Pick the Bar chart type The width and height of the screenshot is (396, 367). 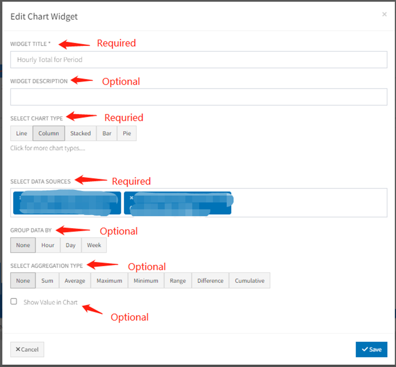tap(107, 133)
